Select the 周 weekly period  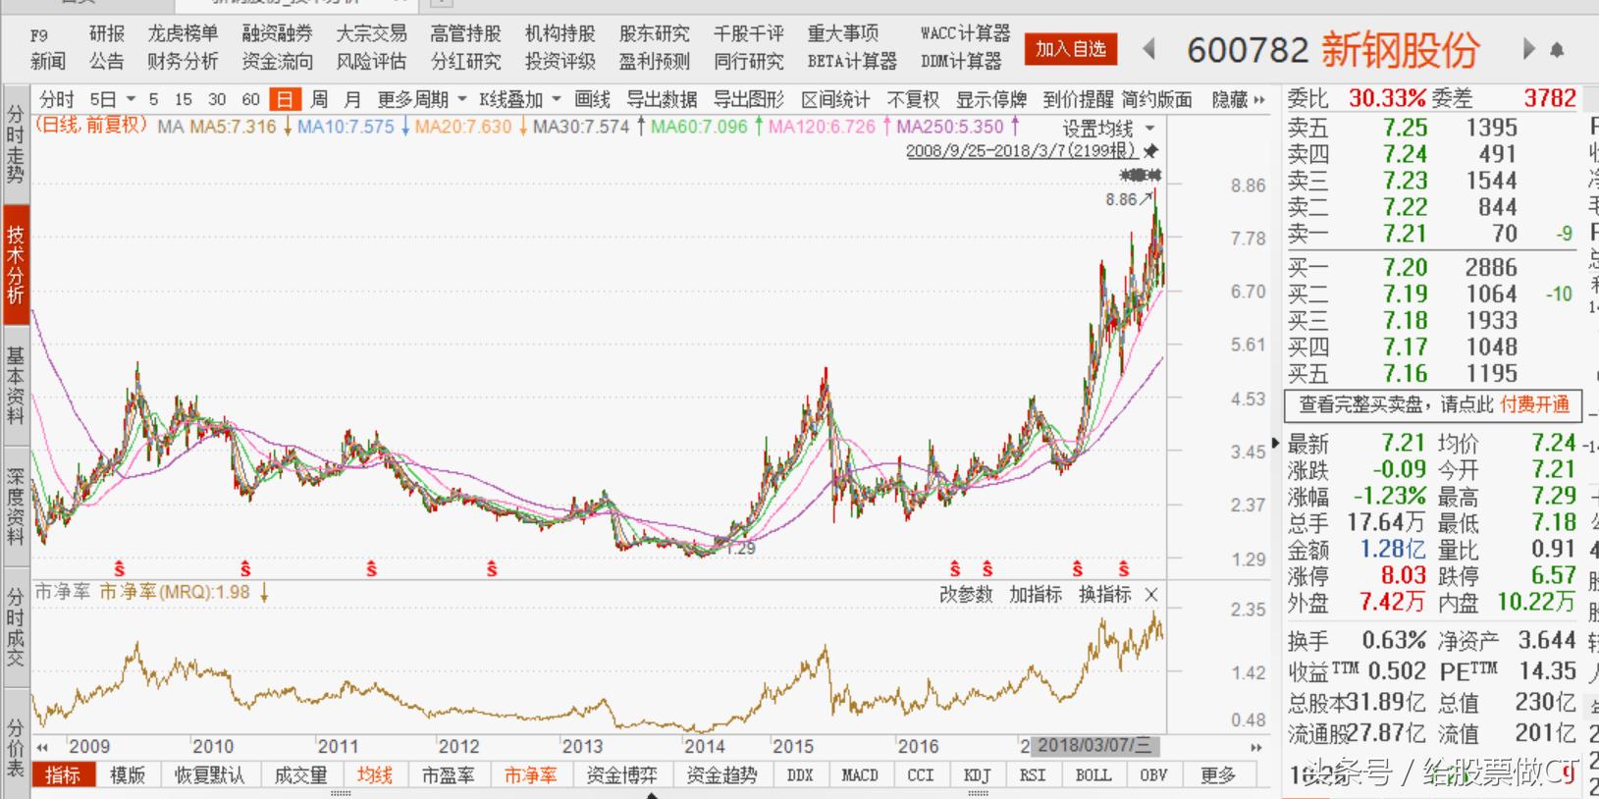pyautogui.click(x=319, y=100)
